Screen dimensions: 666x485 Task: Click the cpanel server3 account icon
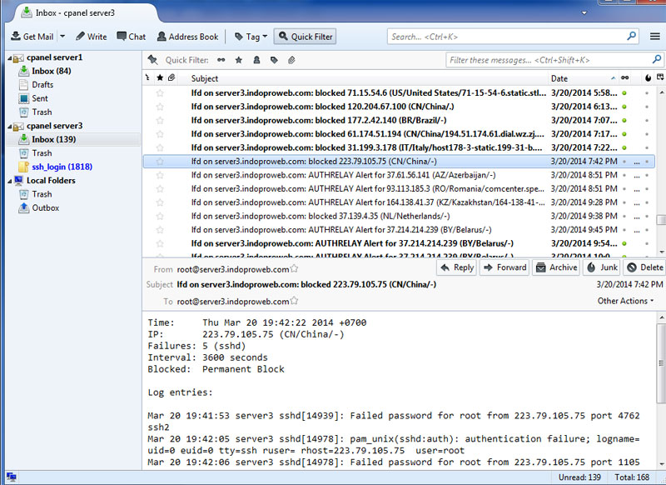pos(18,126)
